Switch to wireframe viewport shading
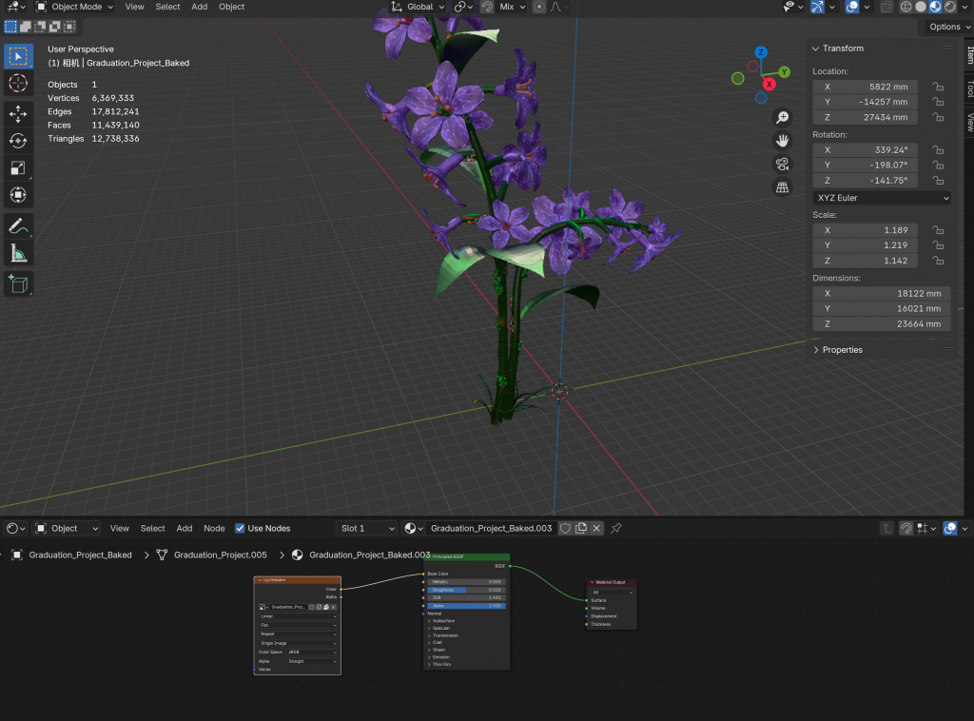974x721 pixels. [x=906, y=7]
